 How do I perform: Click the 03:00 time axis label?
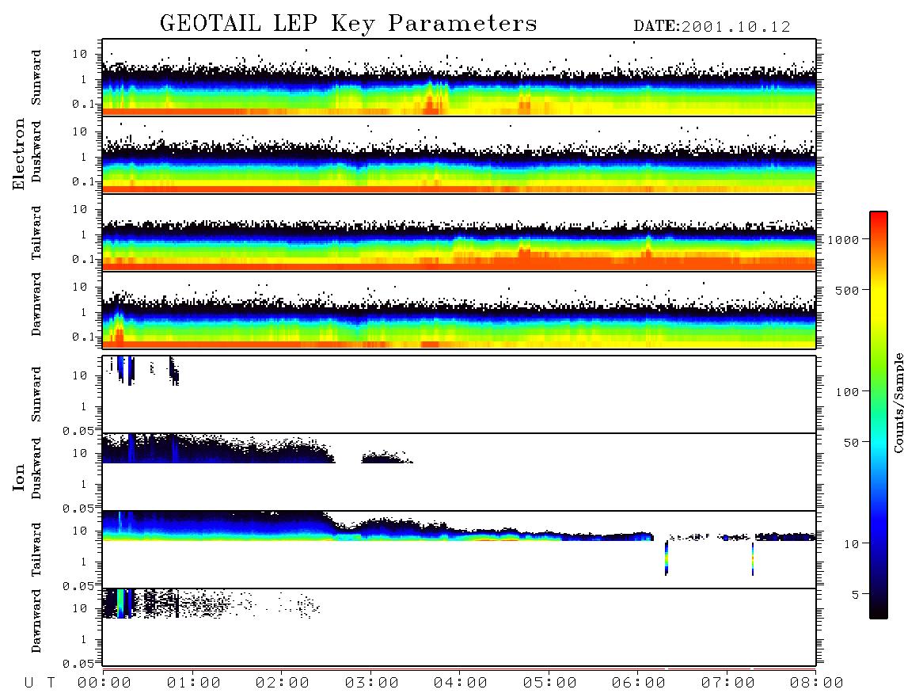coord(371,683)
